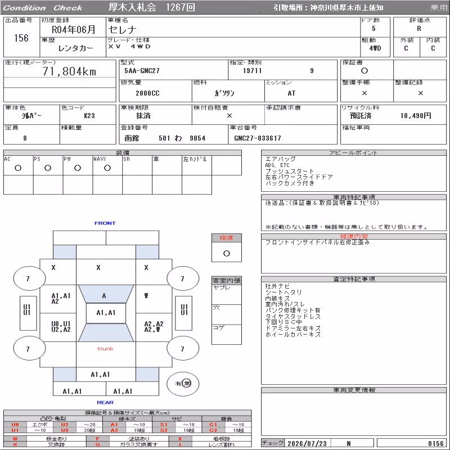Click inspection note 社外ナビ

[277, 286]
